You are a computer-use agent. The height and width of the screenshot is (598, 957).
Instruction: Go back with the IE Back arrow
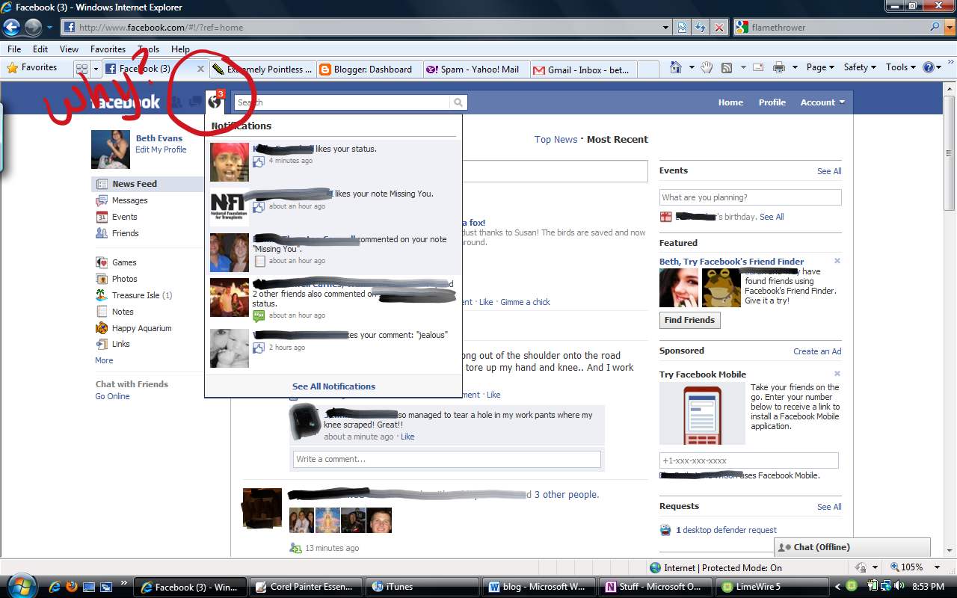click(x=11, y=28)
